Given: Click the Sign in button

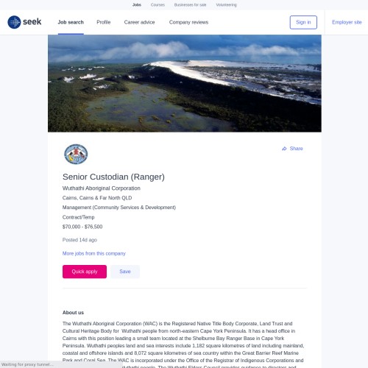Looking at the screenshot, I should click(303, 22).
